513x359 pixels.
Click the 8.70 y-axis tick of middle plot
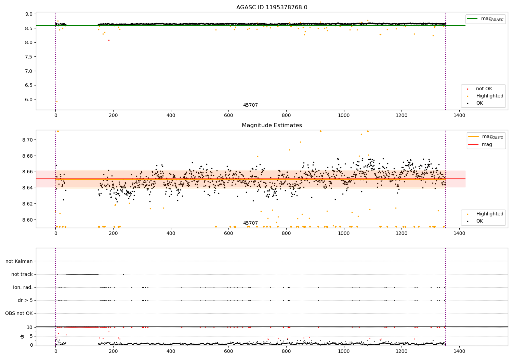click(x=27, y=140)
